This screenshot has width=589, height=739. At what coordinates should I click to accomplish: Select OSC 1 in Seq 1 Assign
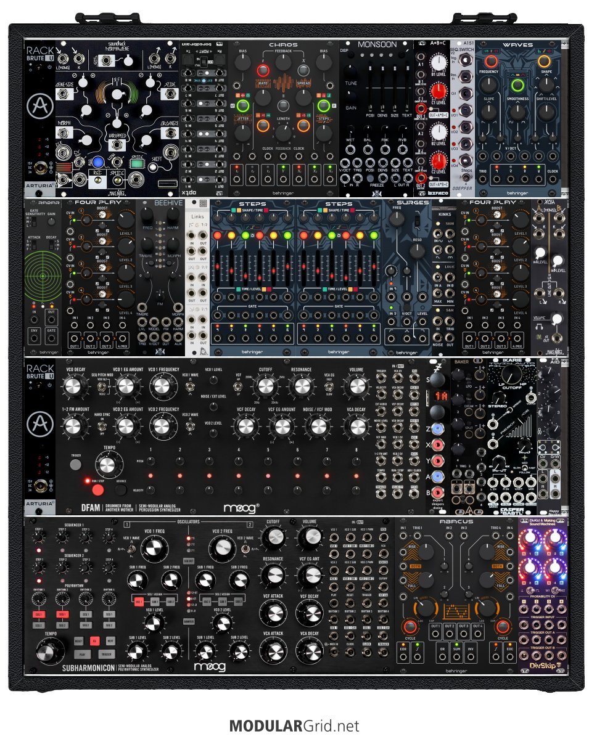click(x=139, y=602)
